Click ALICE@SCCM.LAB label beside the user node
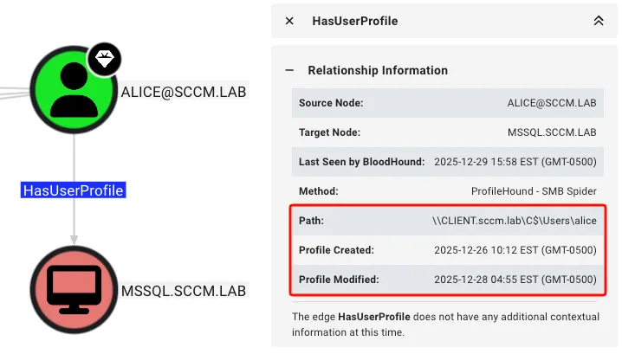 tap(185, 90)
